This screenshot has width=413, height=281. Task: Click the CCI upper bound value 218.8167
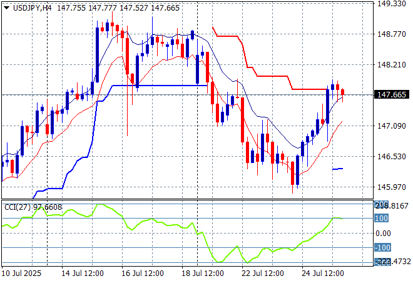click(x=392, y=206)
